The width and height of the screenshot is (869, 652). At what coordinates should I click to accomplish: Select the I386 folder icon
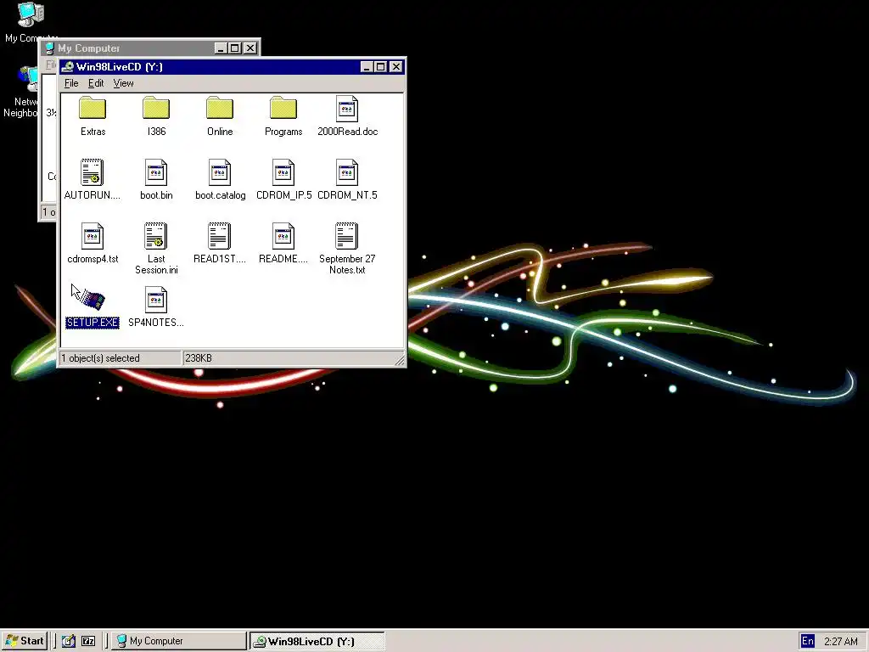156,108
